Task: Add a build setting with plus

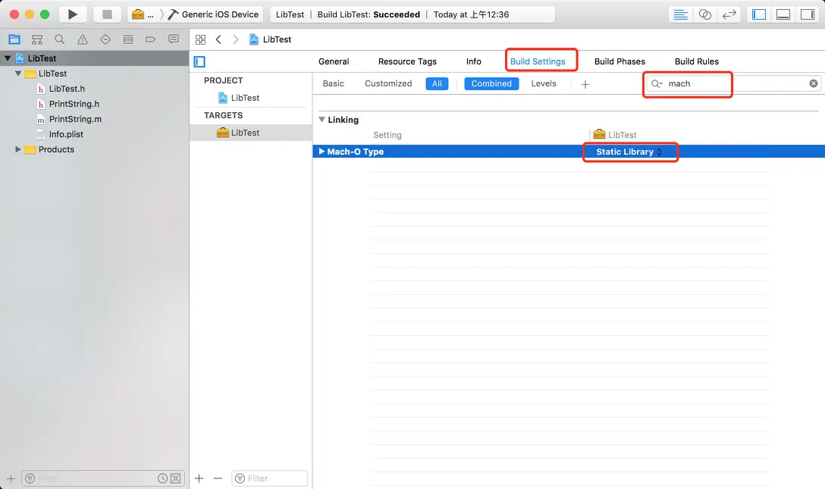Action: pyautogui.click(x=585, y=84)
